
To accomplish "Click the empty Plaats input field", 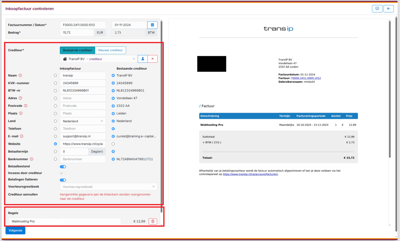I will [83, 114].
